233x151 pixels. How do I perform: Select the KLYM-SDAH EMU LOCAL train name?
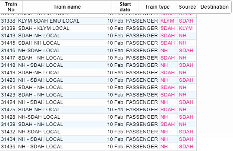coord(49,21)
